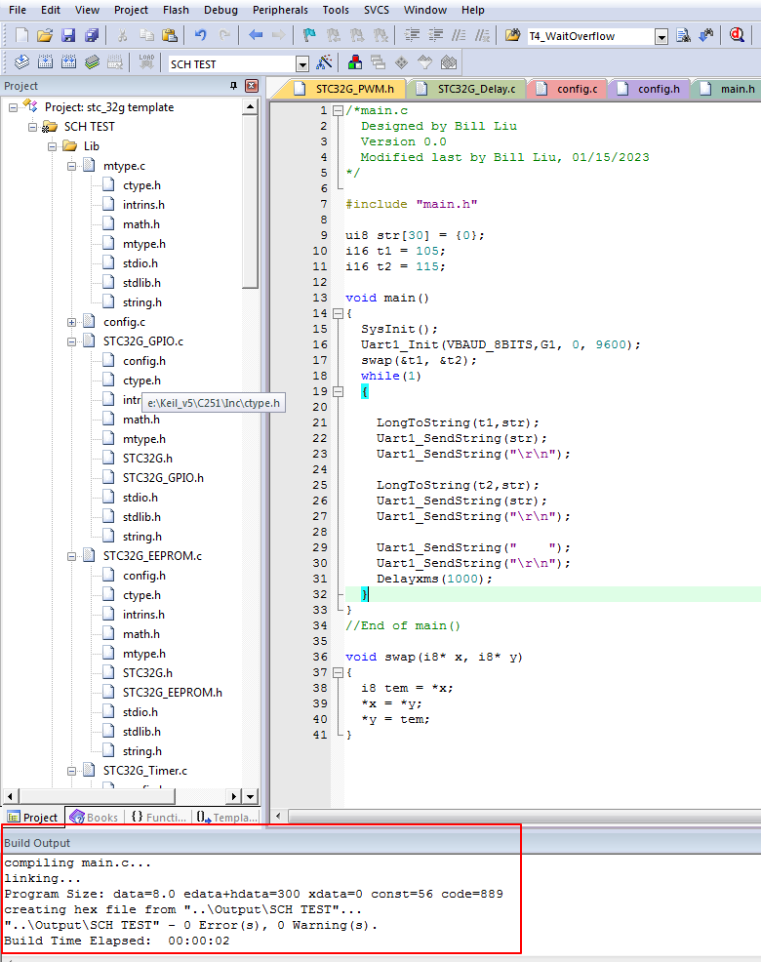Start incremental find with the blue arrow binoculars
The height and width of the screenshot is (962, 761).
(x=706, y=35)
